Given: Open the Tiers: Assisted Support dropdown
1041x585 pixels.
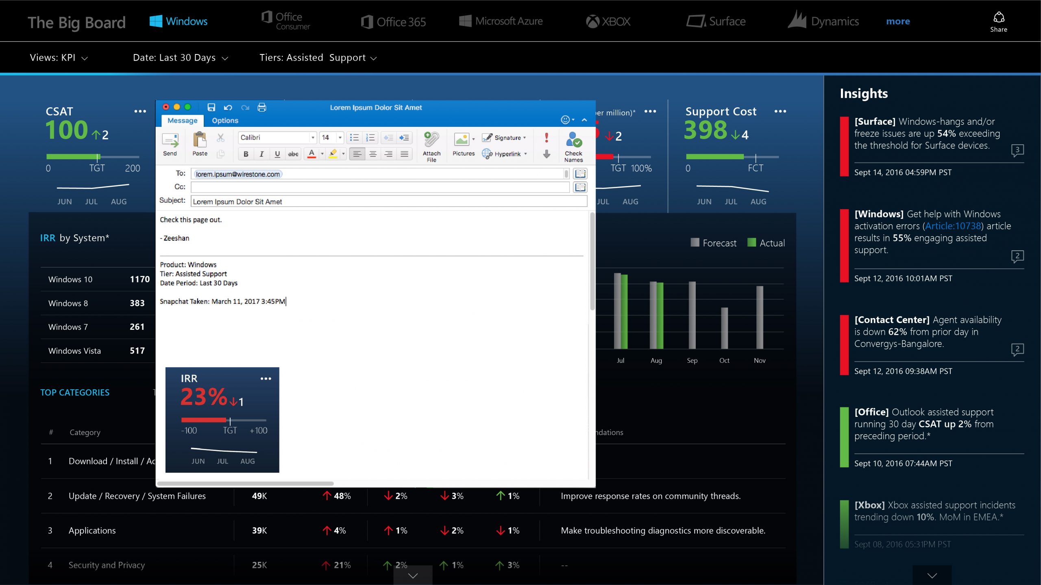Looking at the screenshot, I should (318, 58).
